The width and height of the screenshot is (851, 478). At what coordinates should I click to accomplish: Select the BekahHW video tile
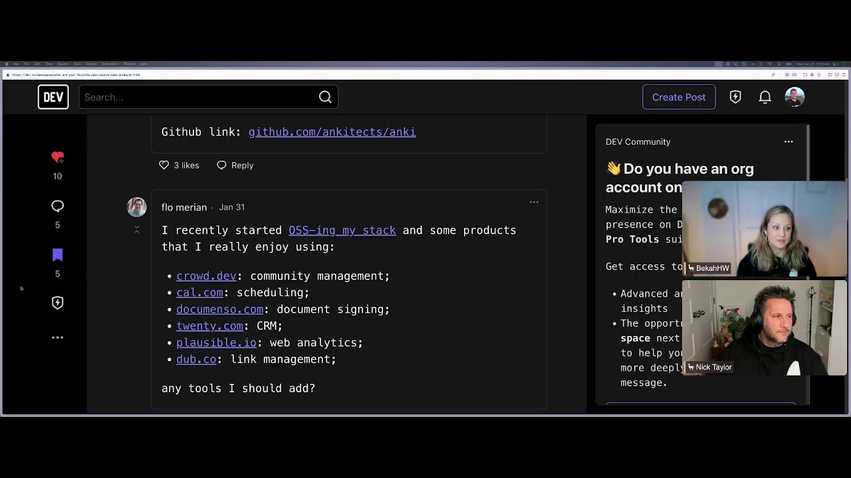pos(764,229)
